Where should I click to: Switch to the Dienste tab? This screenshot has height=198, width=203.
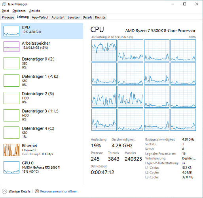[x=100, y=17]
